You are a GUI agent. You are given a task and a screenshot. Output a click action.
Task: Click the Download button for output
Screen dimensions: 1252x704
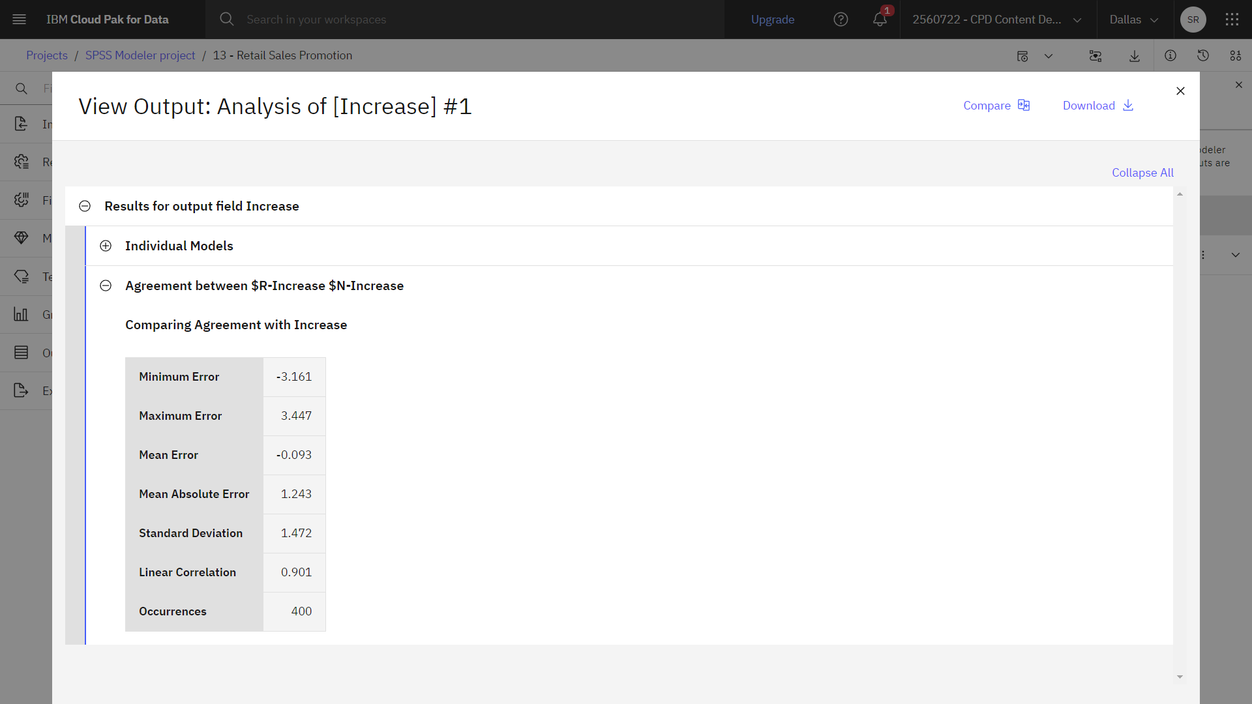(1098, 105)
